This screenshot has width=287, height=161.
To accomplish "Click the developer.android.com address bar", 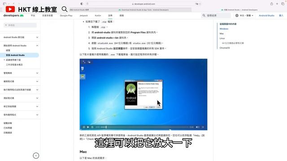I will [x=143, y=4].
